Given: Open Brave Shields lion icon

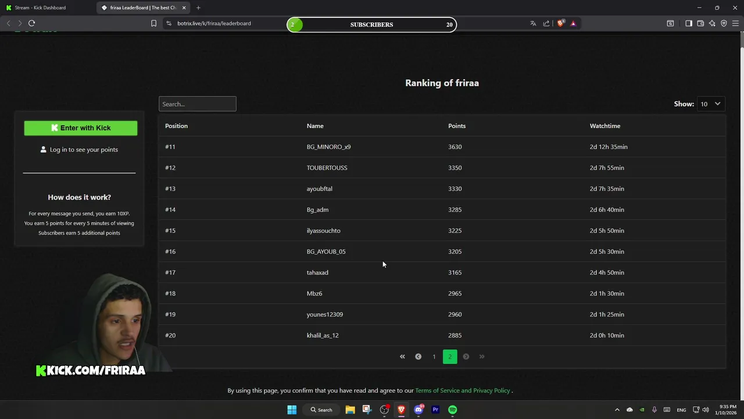Looking at the screenshot, I should point(560,23).
